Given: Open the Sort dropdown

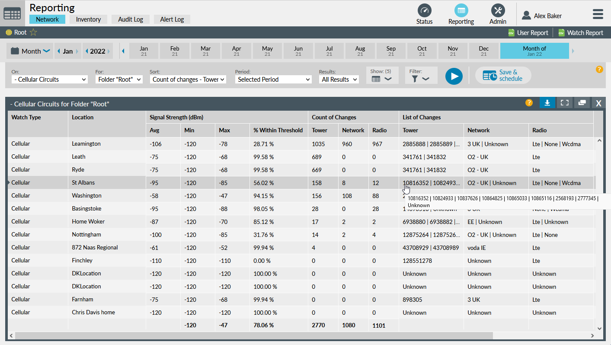Looking at the screenshot, I should coord(188,80).
